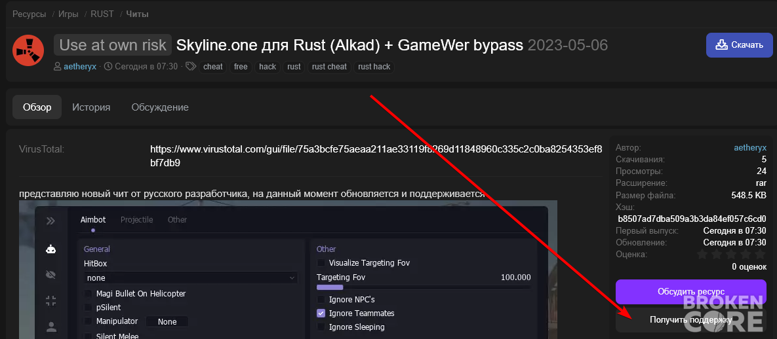Click the Расширение value rar
This screenshot has height=339, width=777.
pos(761,183)
